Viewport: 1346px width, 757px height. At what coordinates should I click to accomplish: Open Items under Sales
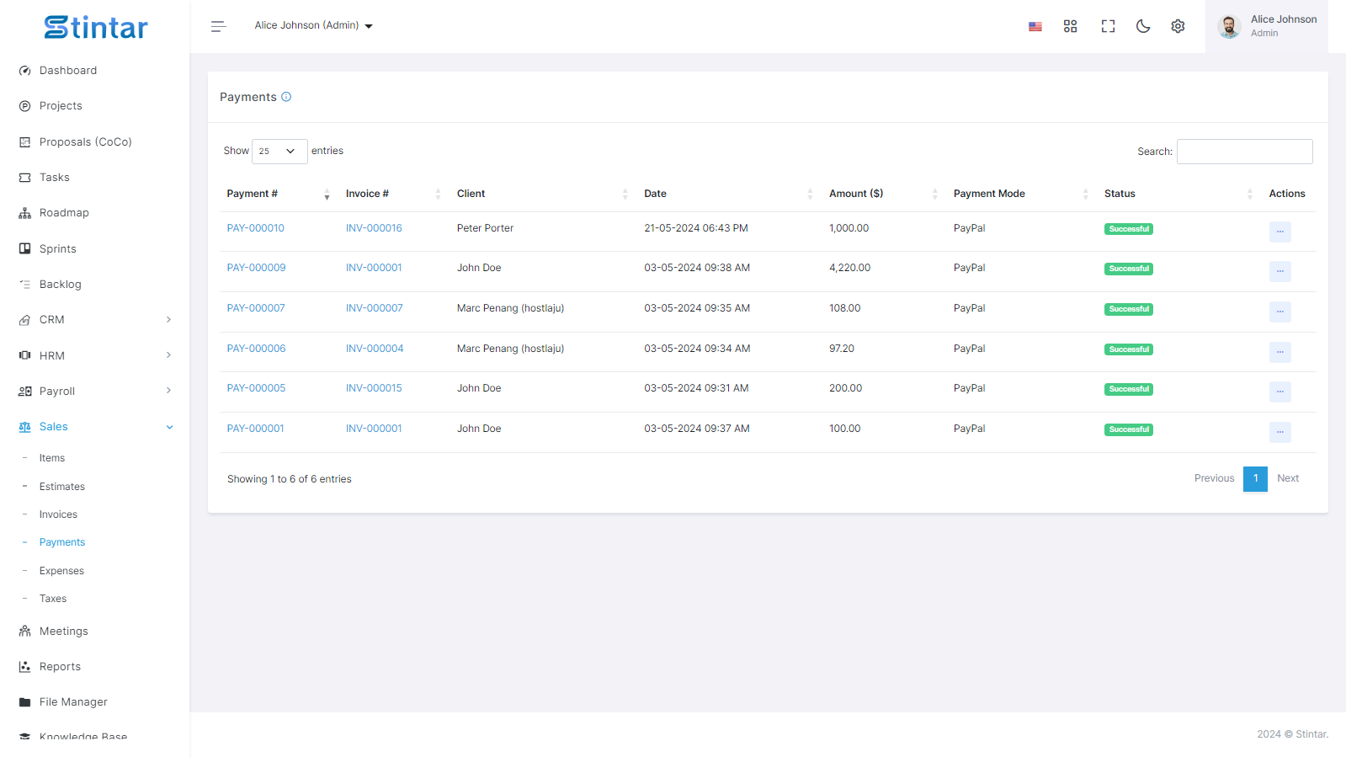tap(52, 459)
